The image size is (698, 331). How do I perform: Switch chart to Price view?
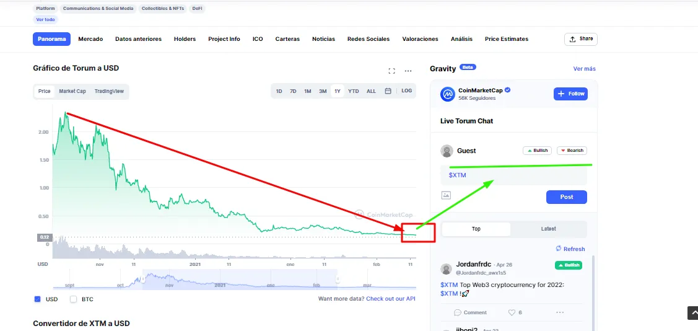45,91
